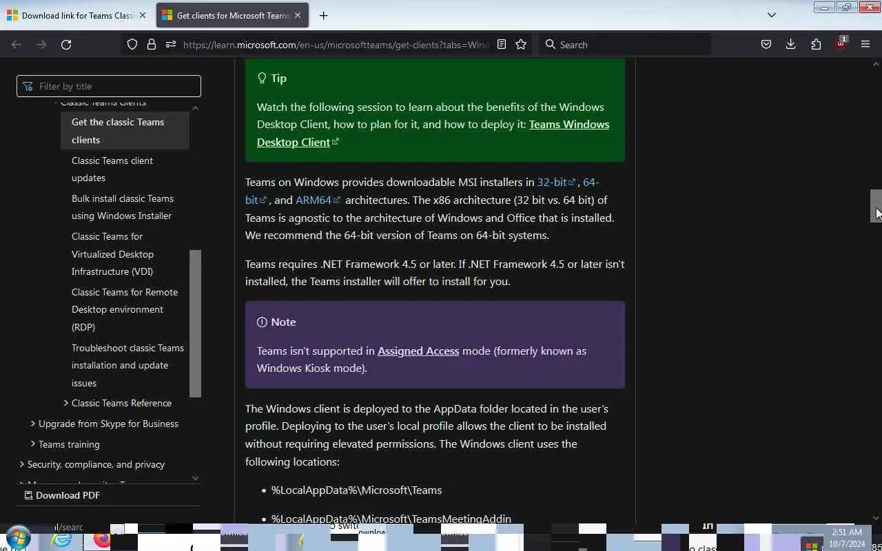List all open tabs dropdown
Screen dimensions: 882x551
coord(772,15)
